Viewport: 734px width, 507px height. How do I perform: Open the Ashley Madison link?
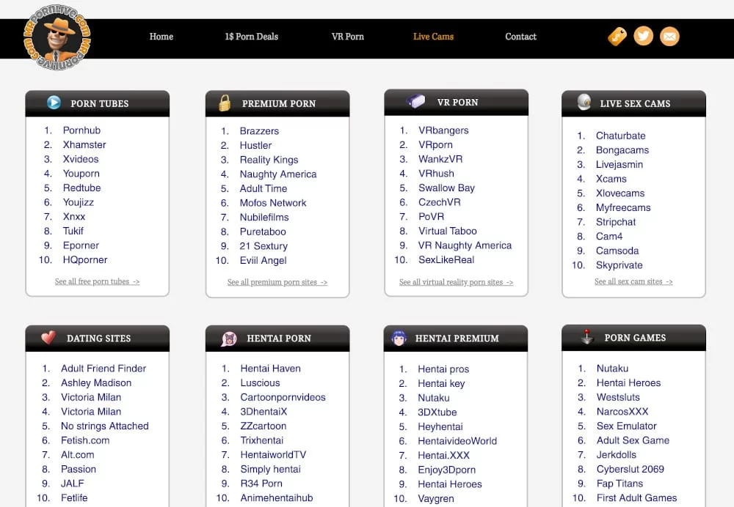(x=96, y=382)
